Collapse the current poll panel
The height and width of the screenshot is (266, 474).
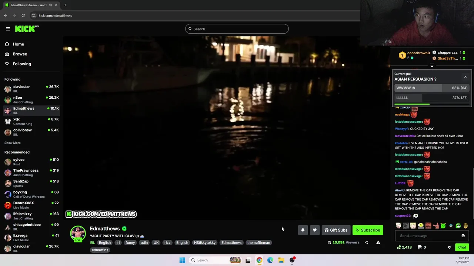[465, 77]
